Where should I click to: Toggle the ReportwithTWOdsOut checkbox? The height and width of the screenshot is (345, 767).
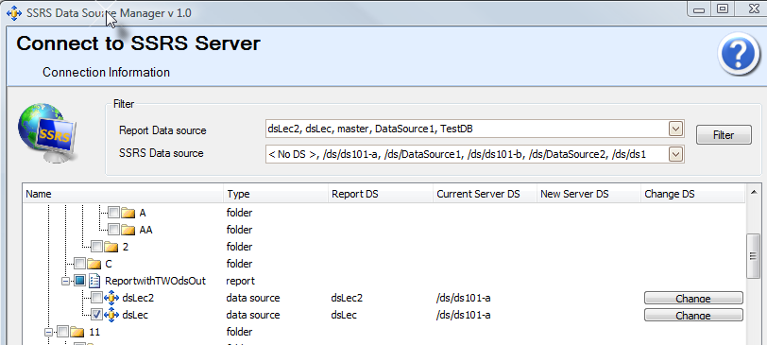[79, 281]
